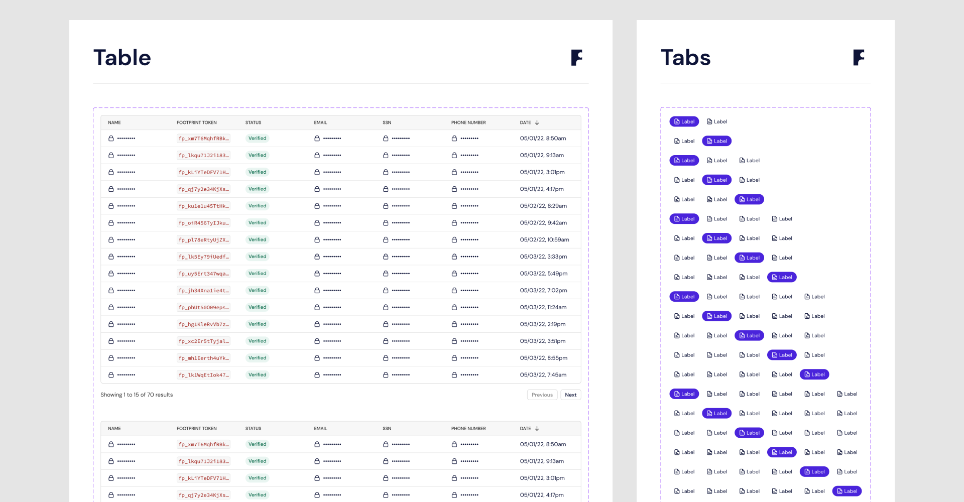Click the name lock icon in the fp_xc2Er5tTyjal row
This screenshot has height=502, width=964.
[111, 341]
